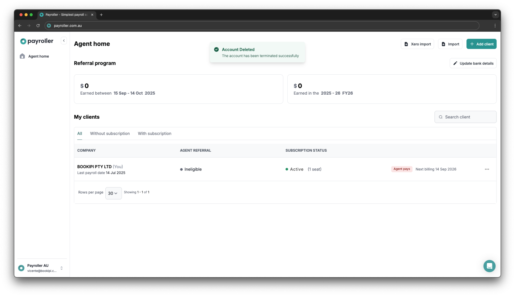Go back in browser
The height and width of the screenshot is (296, 515).
tap(20, 26)
